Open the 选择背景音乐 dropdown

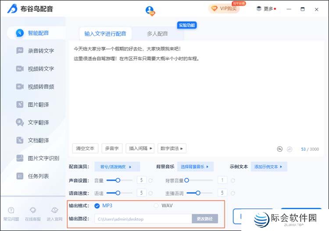tap(197, 167)
